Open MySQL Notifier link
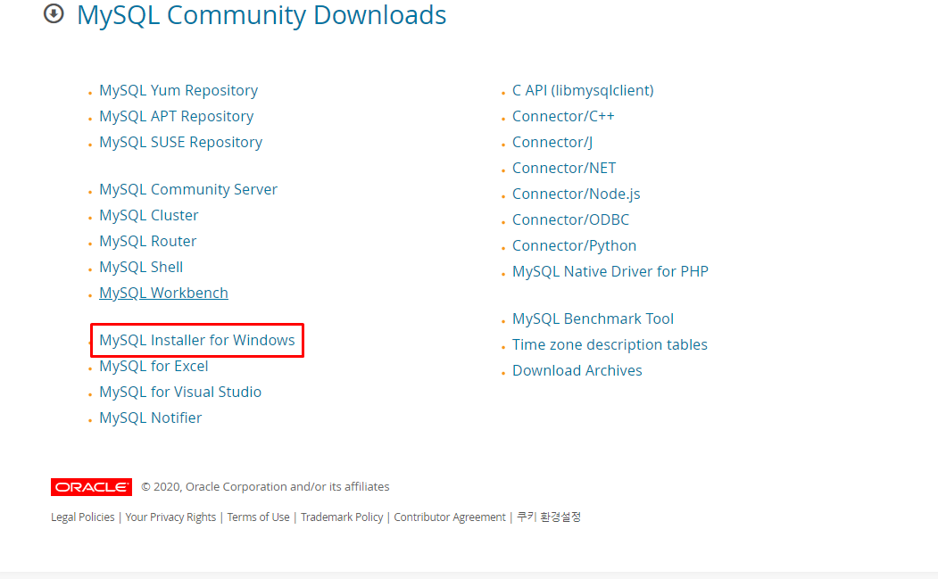Screen dimensions: 938x579 pos(150,418)
